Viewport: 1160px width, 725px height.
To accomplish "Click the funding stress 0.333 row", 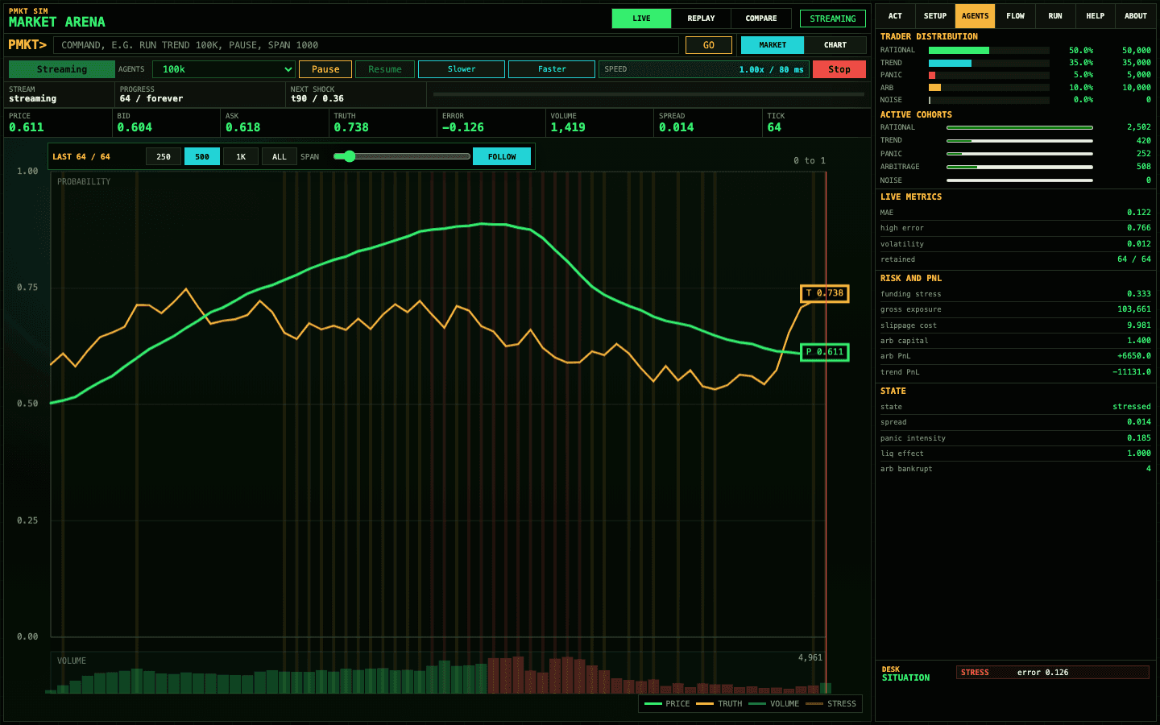I will [1016, 294].
